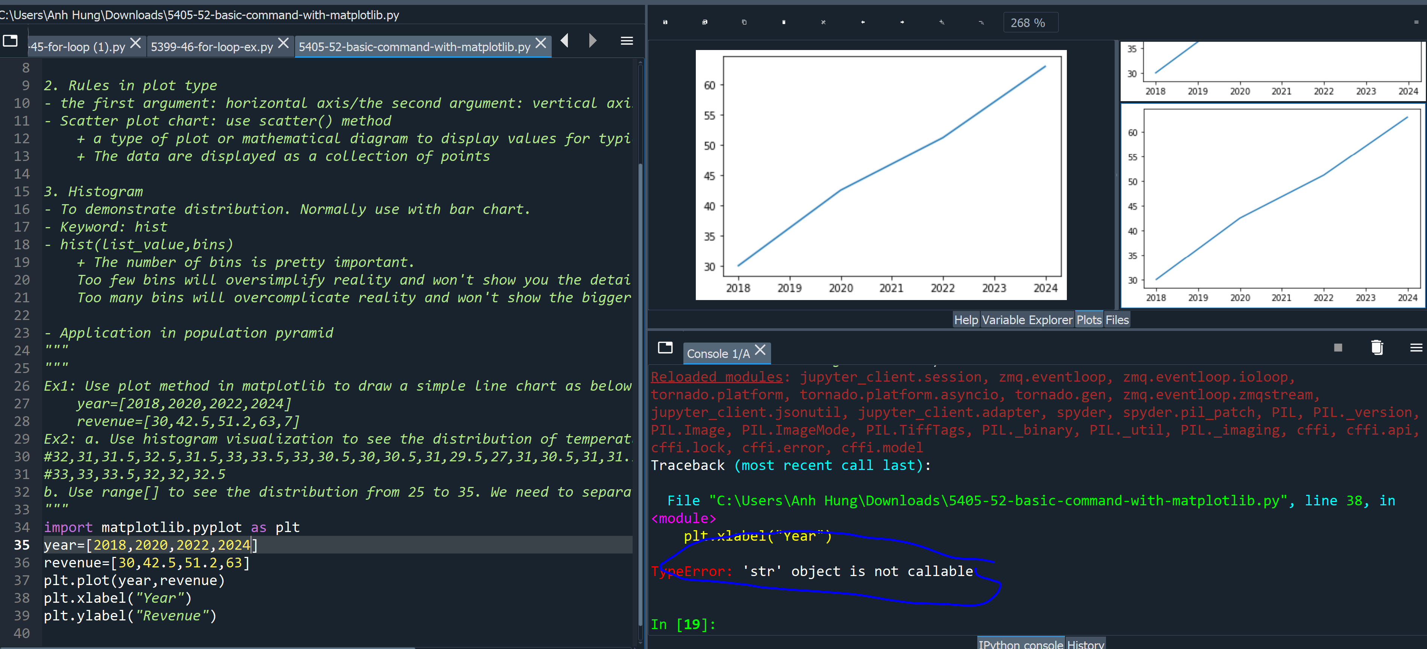1427x649 pixels.
Task: Select 5405-52-basic-command-with-matplotlib.py tab
Action: point(414,47)
